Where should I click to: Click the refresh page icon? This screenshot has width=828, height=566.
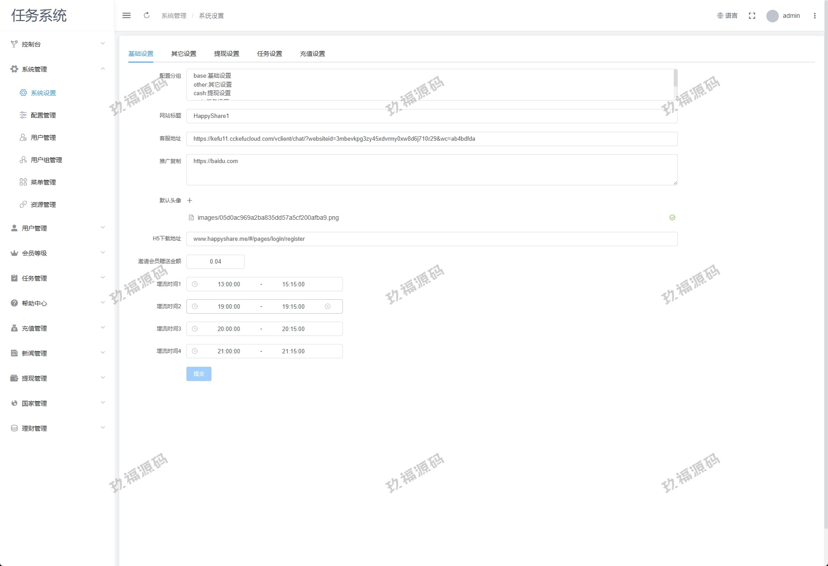(147, 16)
